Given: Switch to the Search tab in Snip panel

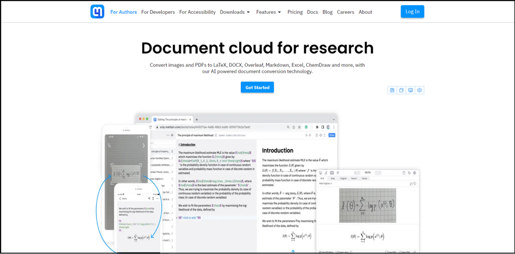Looking at the screenshot, I should (x=354, y=178).
